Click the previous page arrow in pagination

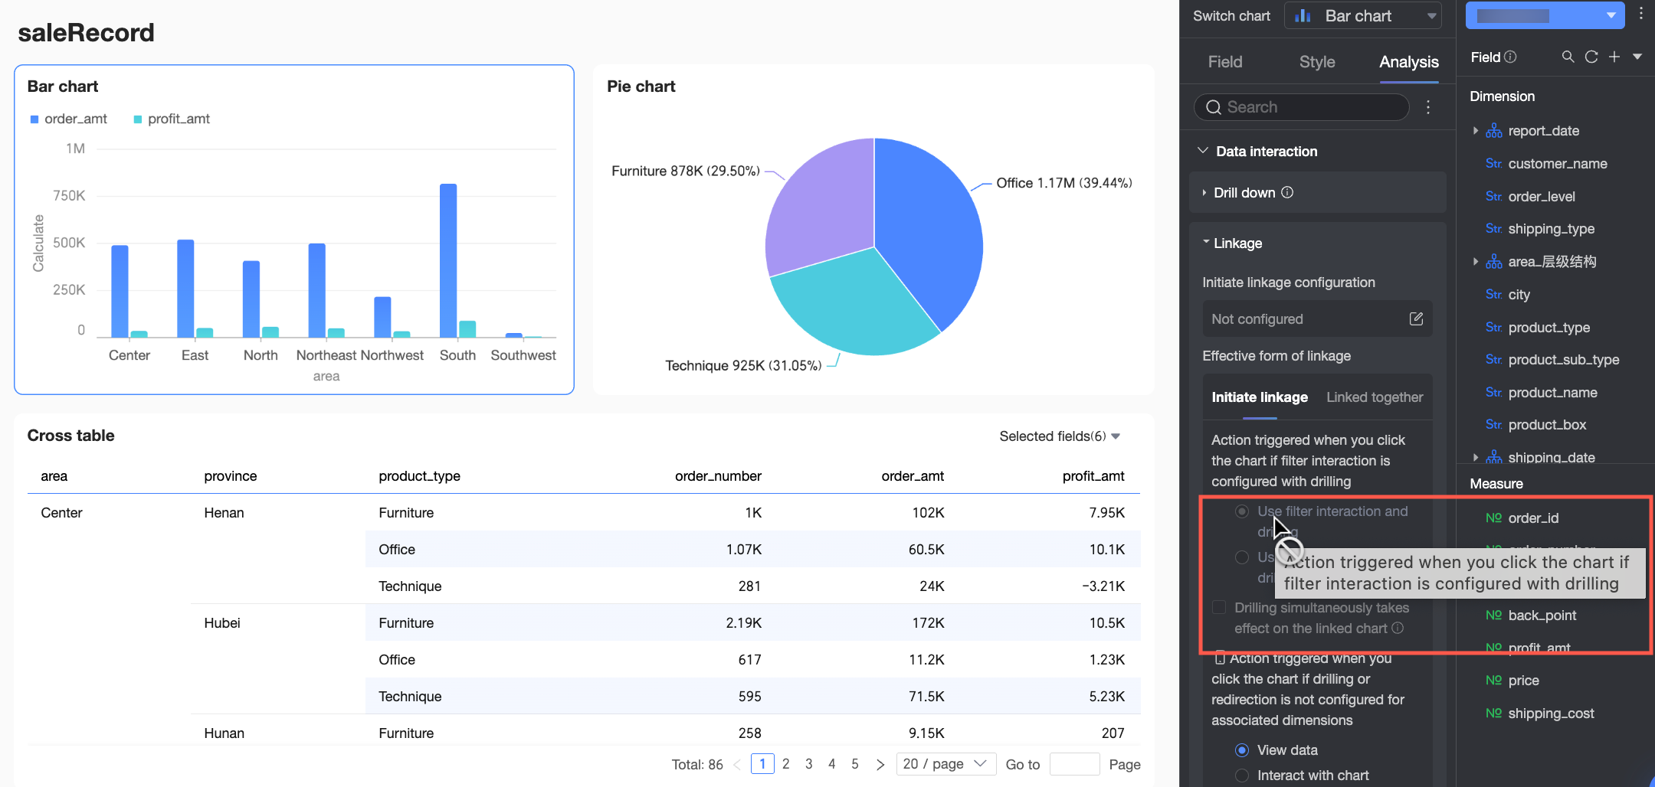[737, 764]
